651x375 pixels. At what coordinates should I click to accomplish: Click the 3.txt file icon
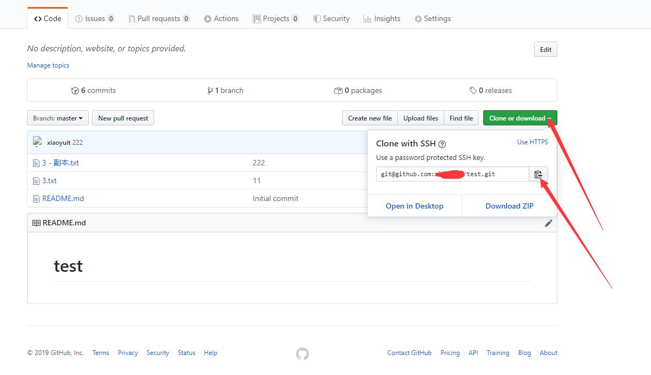tap(36, 180)
